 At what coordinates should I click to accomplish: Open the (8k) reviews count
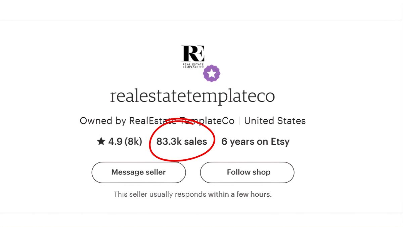[133, 142]
